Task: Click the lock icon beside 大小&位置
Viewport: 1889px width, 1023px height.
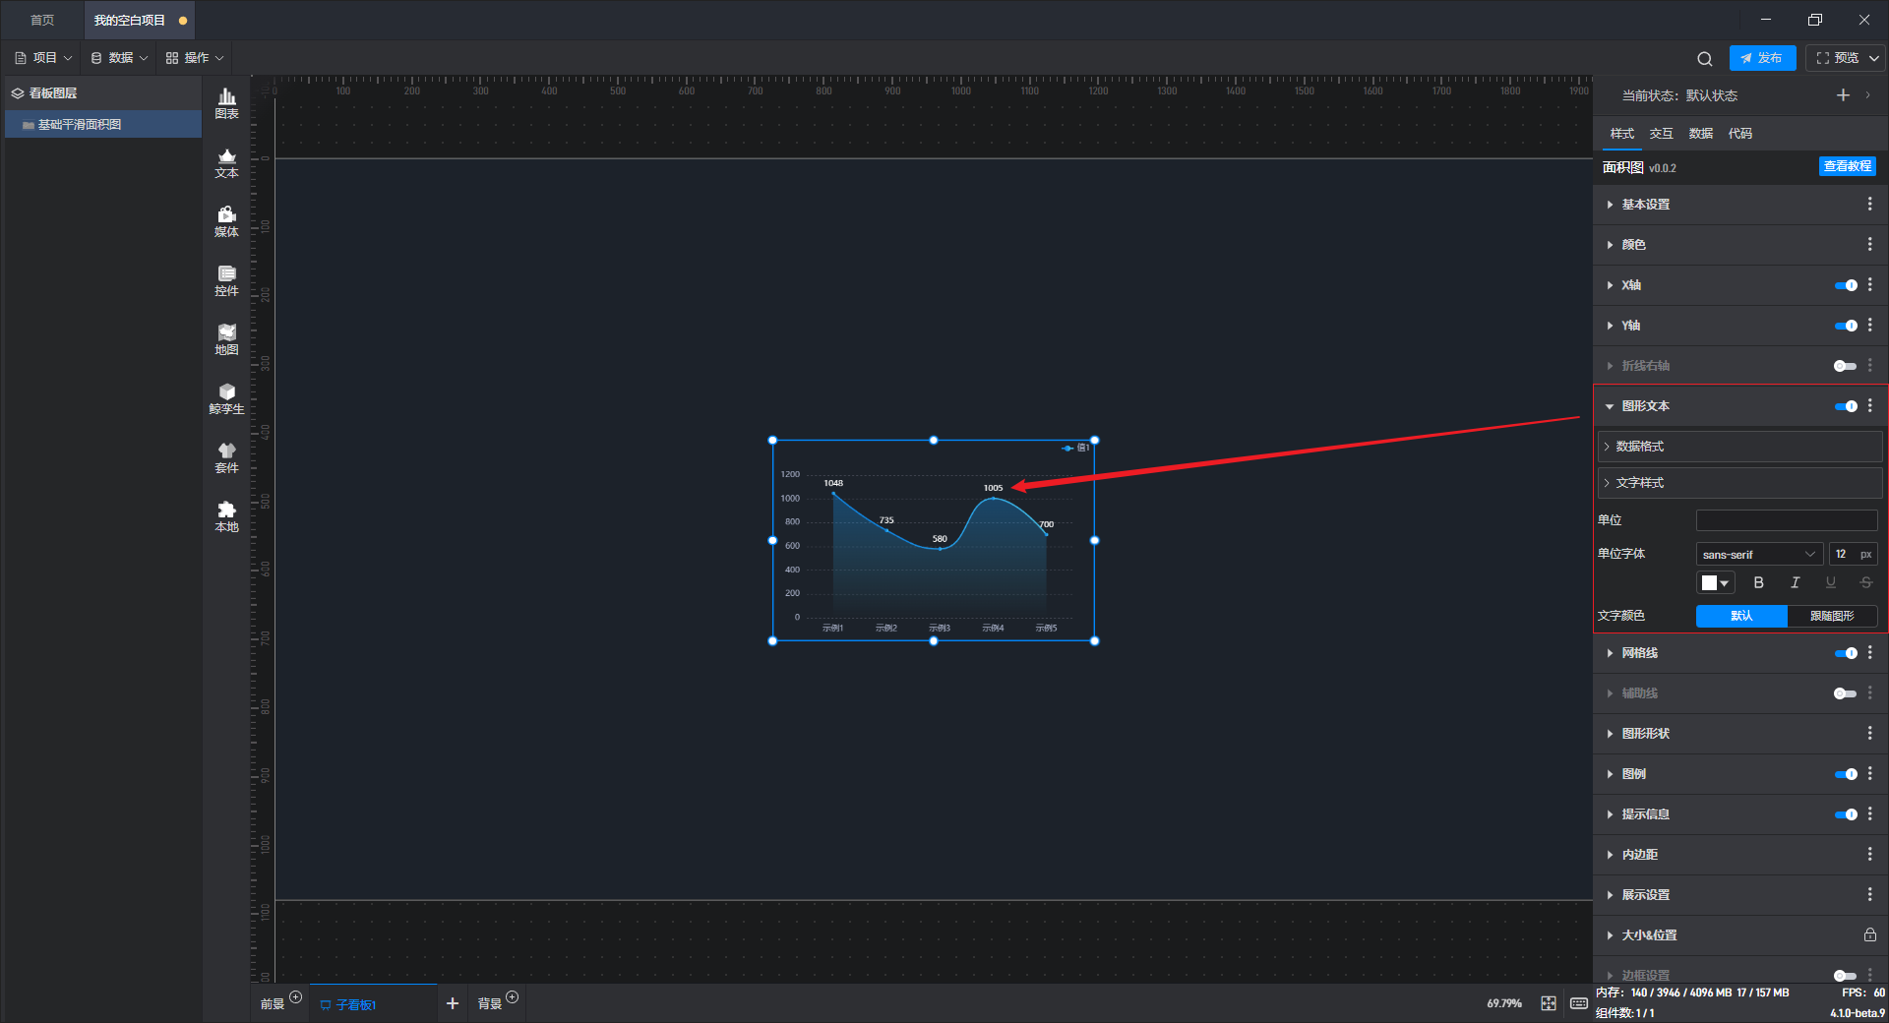Action: click(1869, 934)
